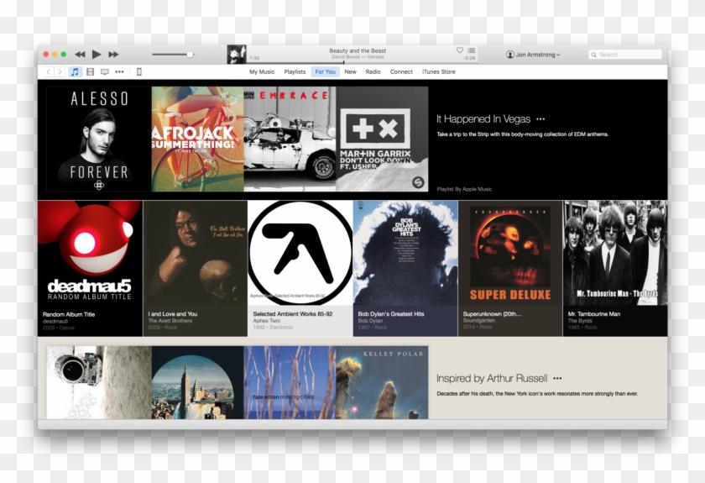Open Martin Garrix Don't Look Down cover

click(382, 139)
